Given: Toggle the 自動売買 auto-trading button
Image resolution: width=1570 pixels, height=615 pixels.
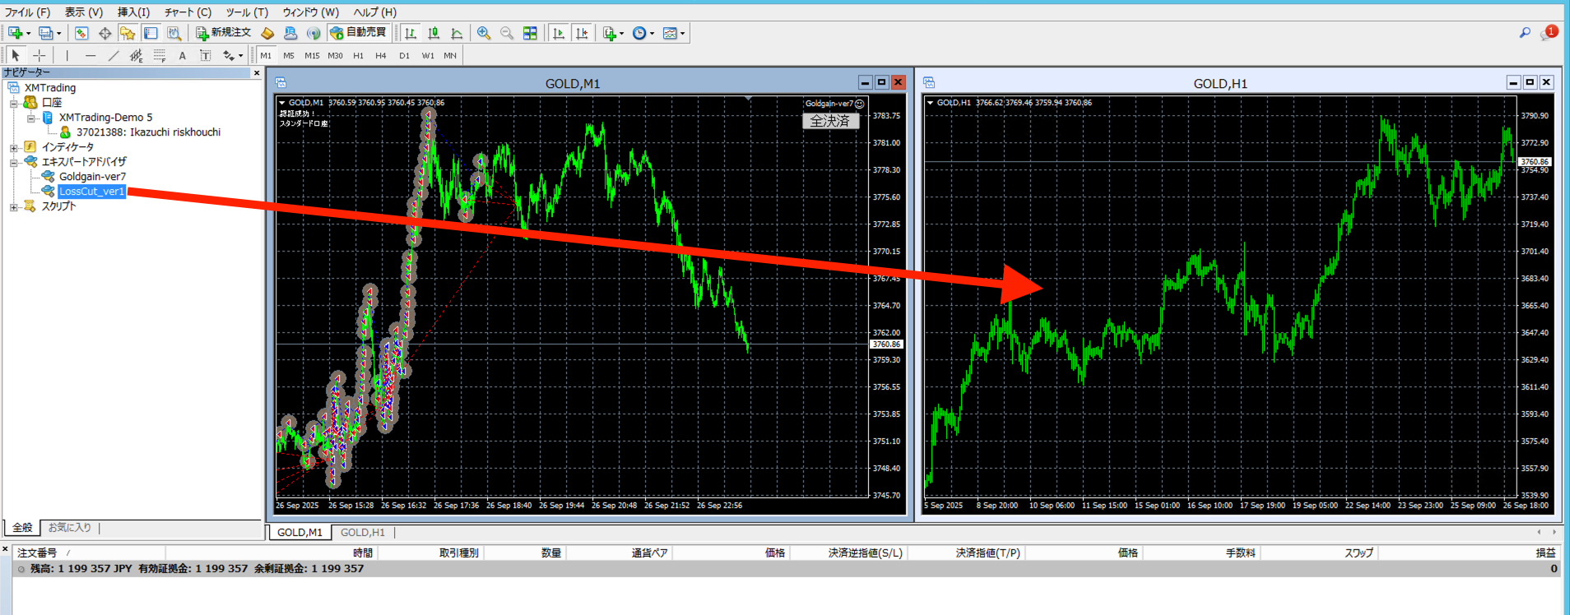Looking at the screenshot, I should pos(358,33).
